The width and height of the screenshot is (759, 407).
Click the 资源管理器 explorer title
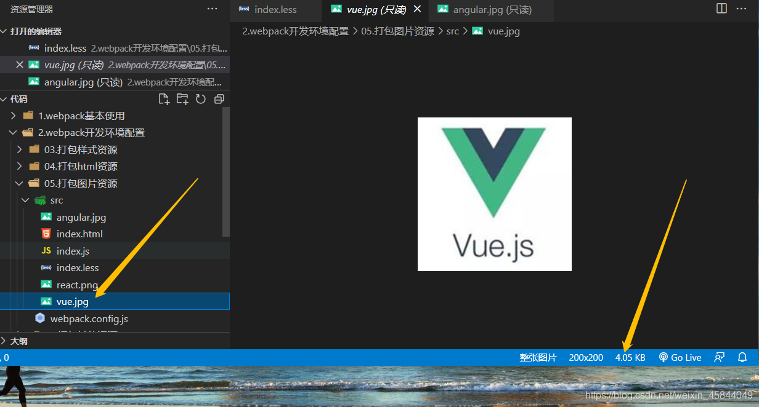pos(31,9)
